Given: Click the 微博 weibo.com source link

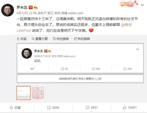Looking at the screenshot, I should 72,13.
